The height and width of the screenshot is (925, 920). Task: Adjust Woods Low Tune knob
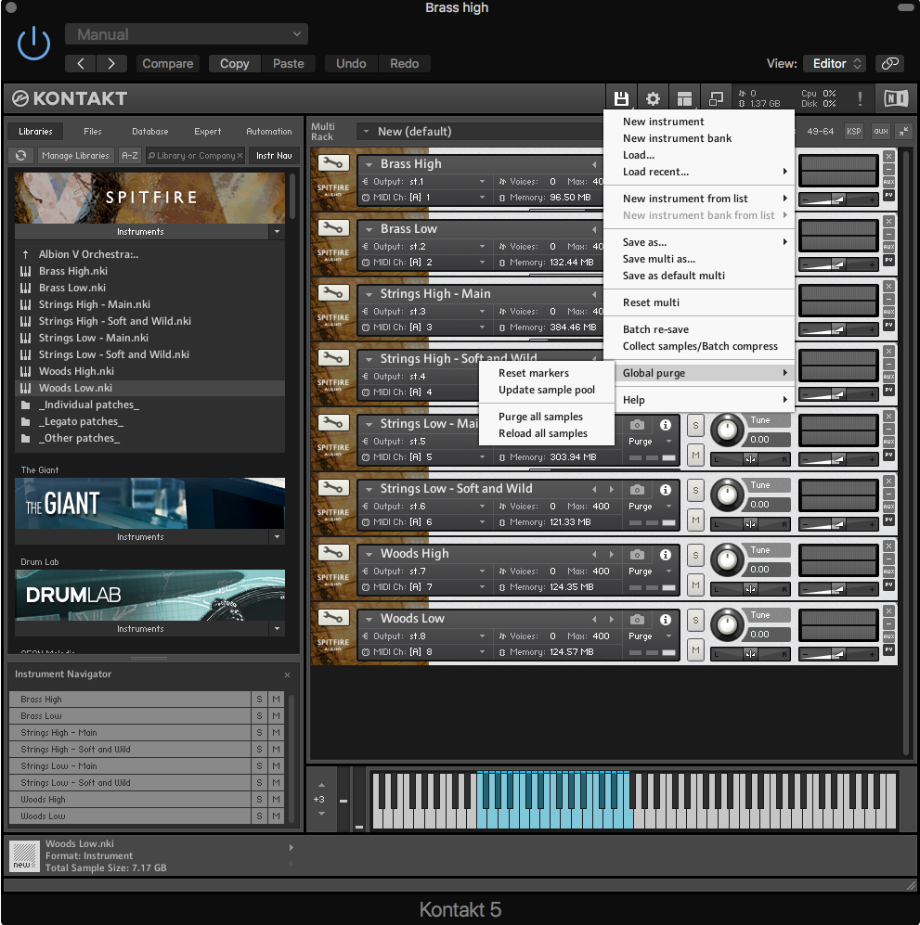pyautogui.click(x=727, y=624)
